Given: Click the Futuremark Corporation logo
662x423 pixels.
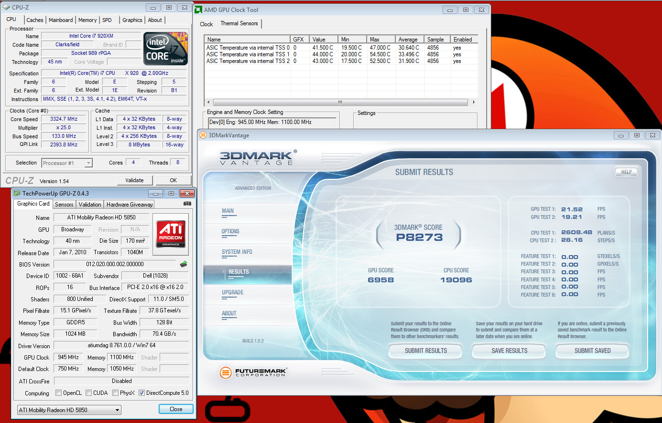Looking at the screenshot, I should coord(253,372).
